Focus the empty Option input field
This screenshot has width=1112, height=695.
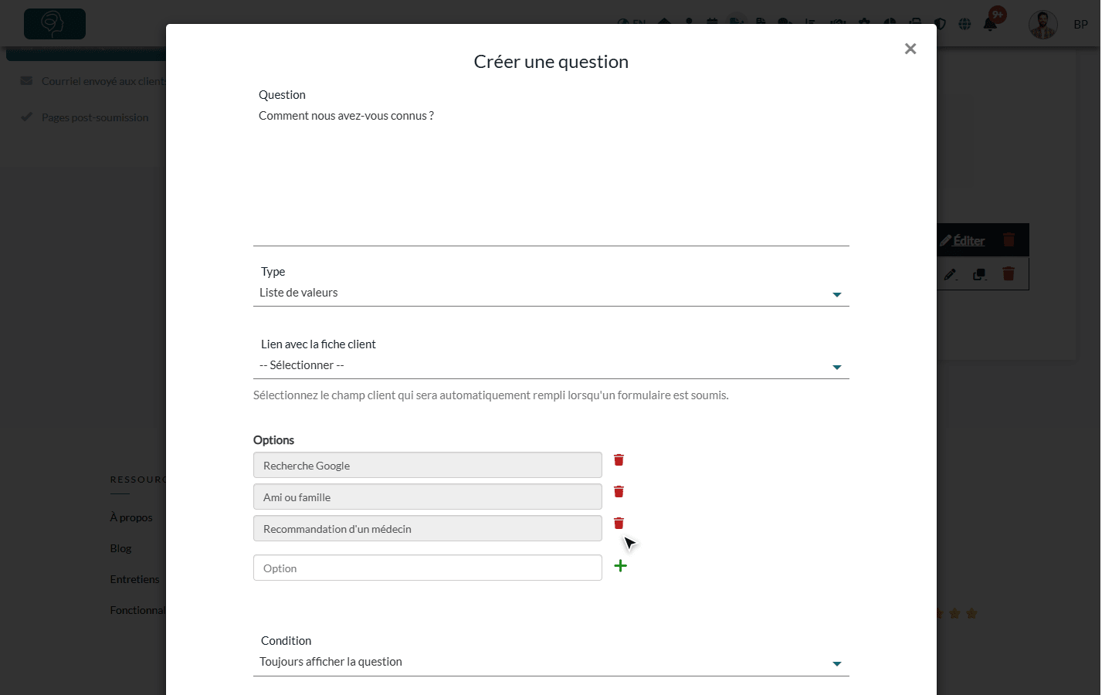coord(428,568)
